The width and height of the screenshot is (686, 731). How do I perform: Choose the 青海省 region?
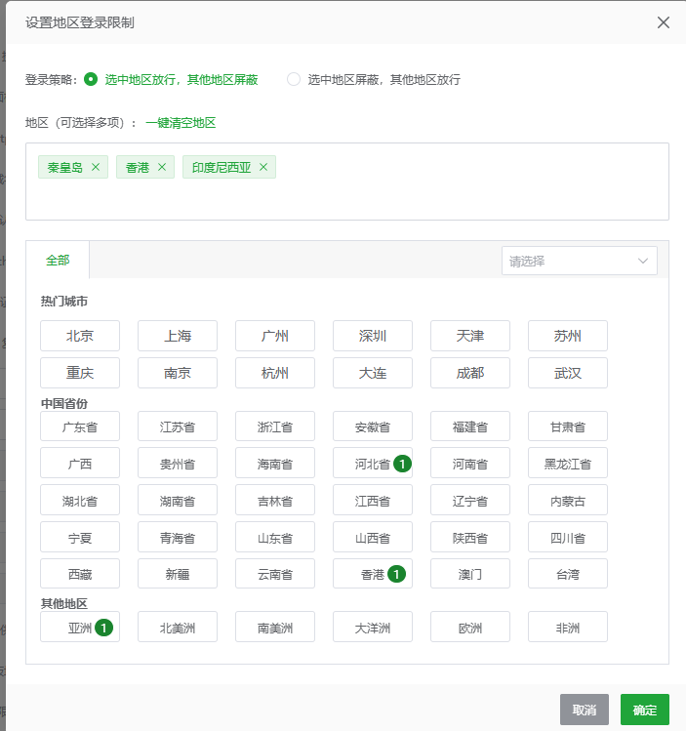point(178,537)
